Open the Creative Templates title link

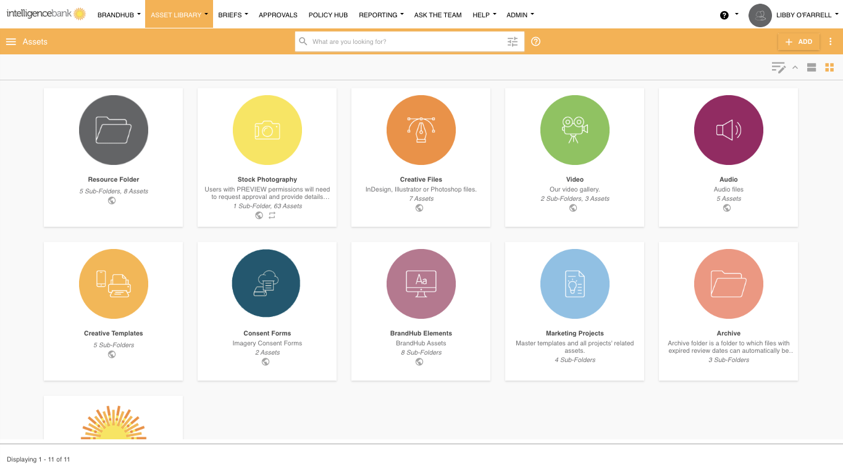[x=114, y=334]
